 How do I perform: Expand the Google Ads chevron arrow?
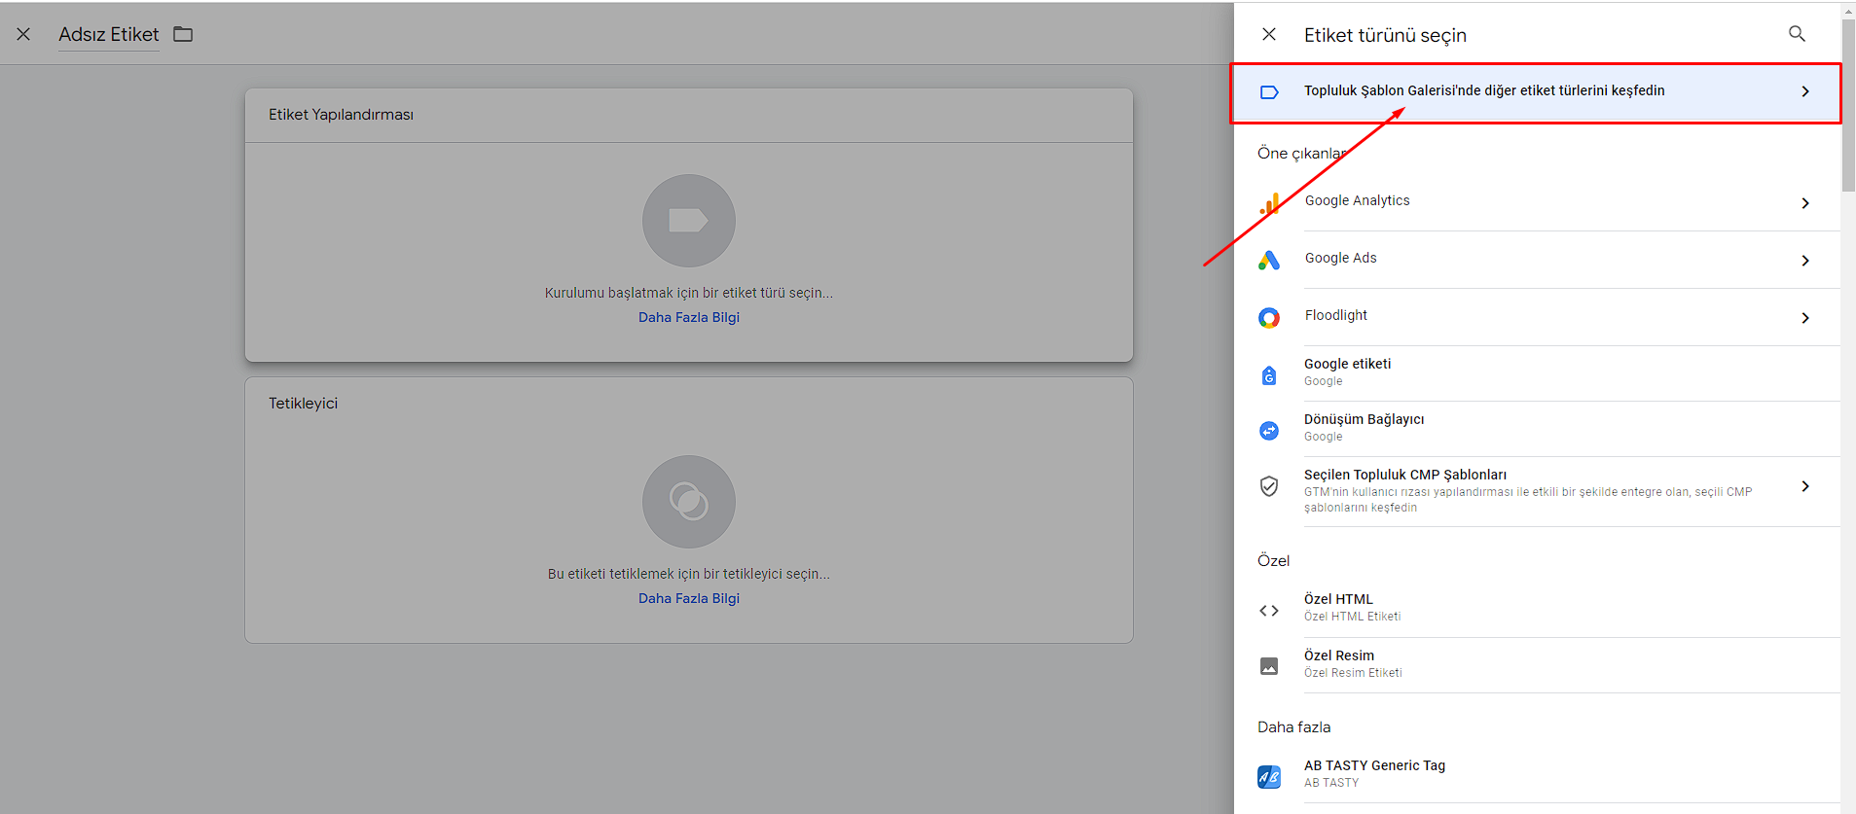1805,261
